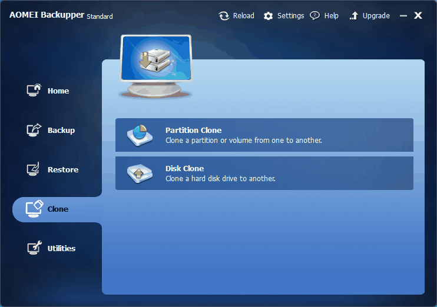
Task: Close the AOMEI Backupper window
Action: click(x=418, y=16)
